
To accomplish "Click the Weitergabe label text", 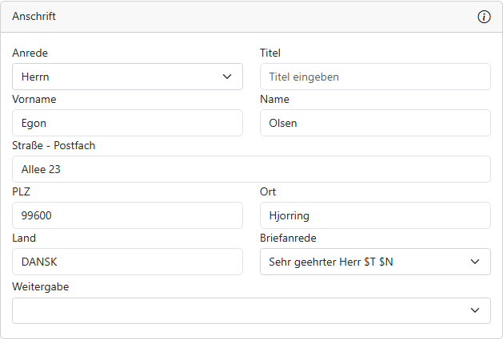I will [x=41, y=286].
